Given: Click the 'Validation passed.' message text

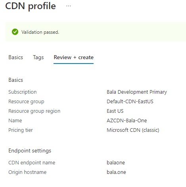Looking at the screenshot, I should pyautogui.click(x=40, y=32).
